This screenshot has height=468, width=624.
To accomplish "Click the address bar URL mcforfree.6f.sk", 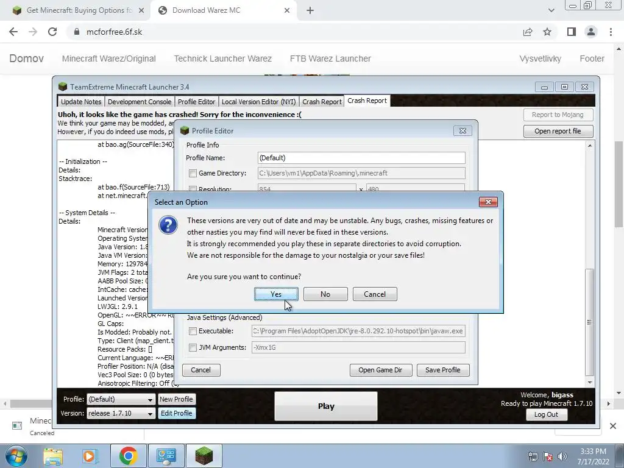I will [x=114, y=32].
